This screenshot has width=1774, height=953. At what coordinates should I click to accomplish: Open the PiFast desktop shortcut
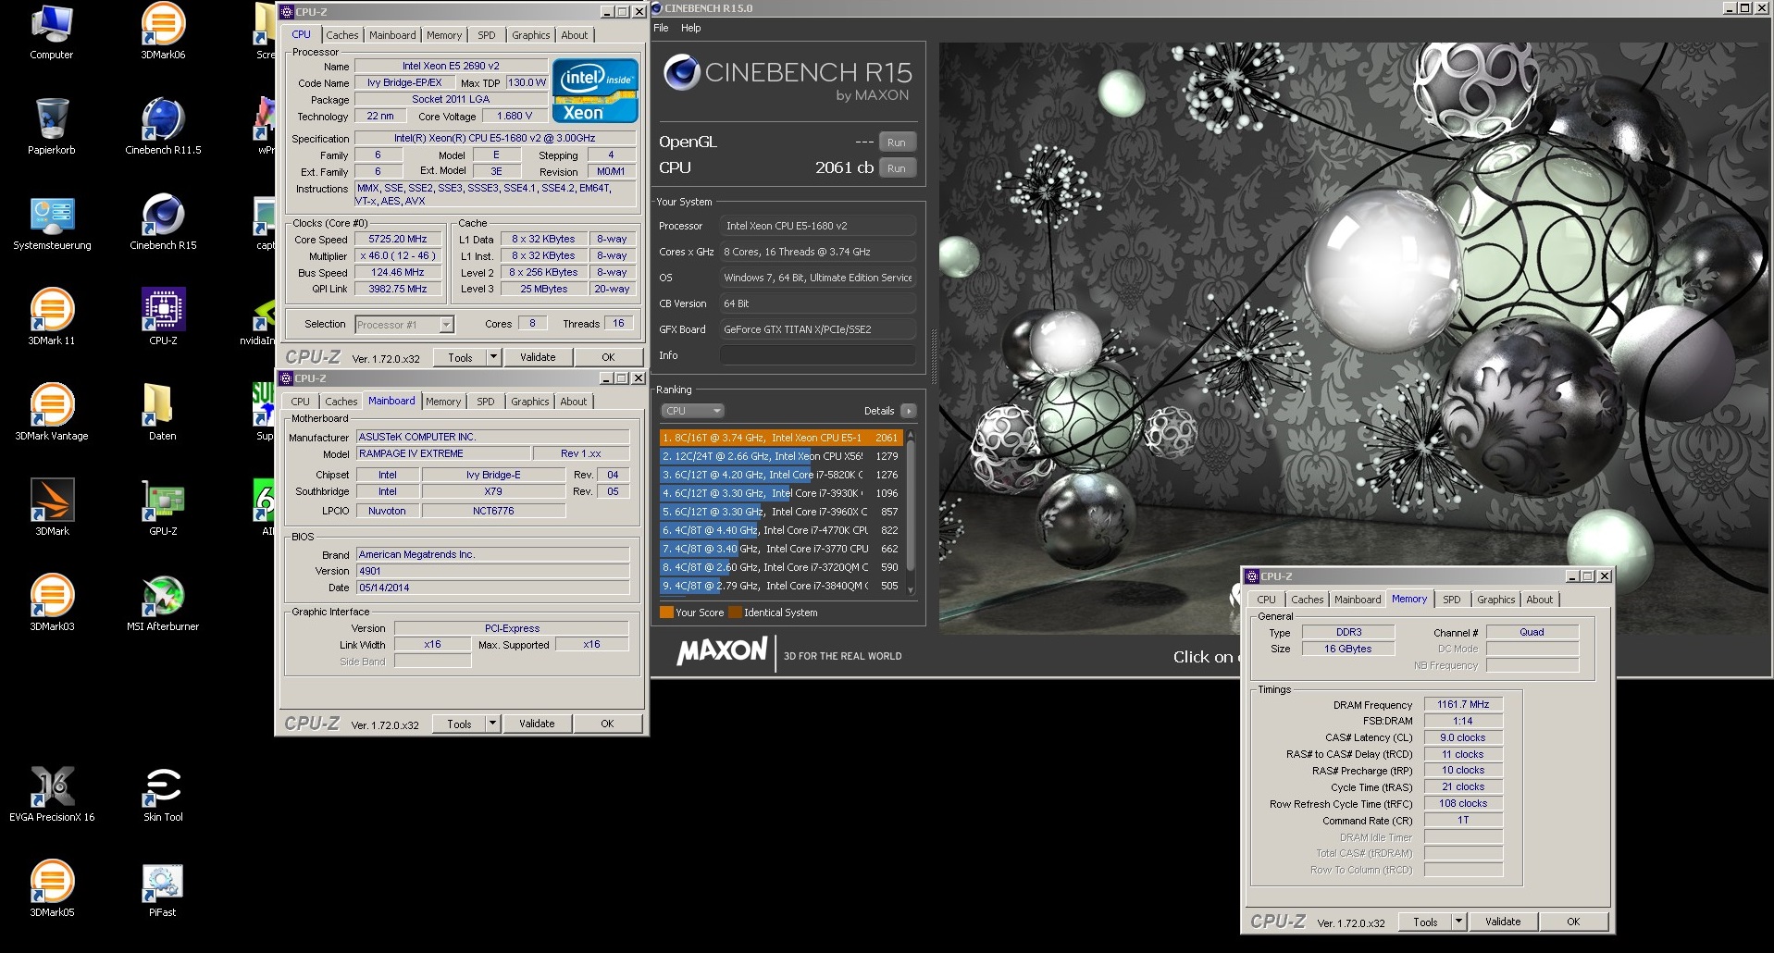pyautogui.click(x=163, y=889)
